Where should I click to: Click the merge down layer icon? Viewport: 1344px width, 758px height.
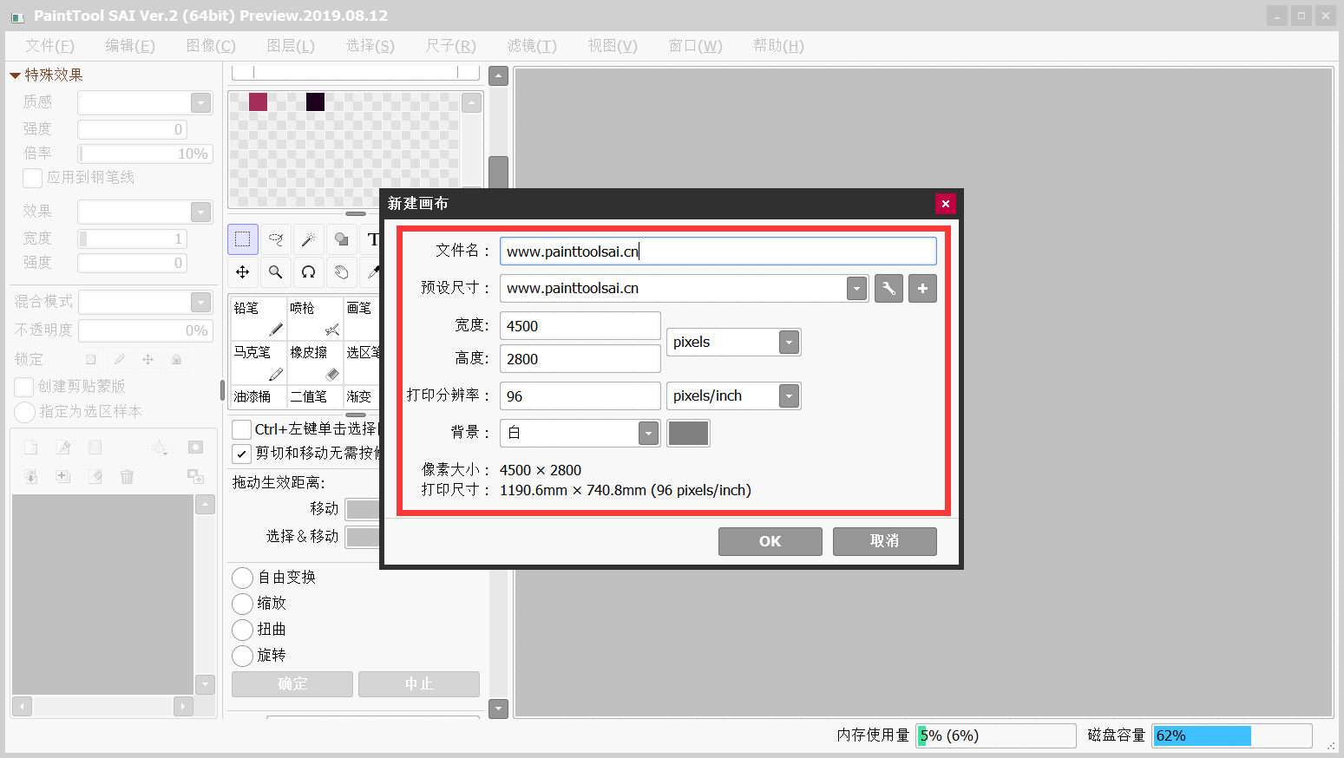pos(31,476)
